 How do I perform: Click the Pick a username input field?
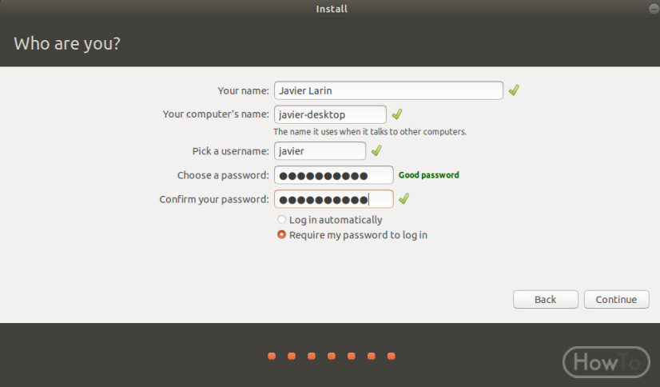coord(320,151)
